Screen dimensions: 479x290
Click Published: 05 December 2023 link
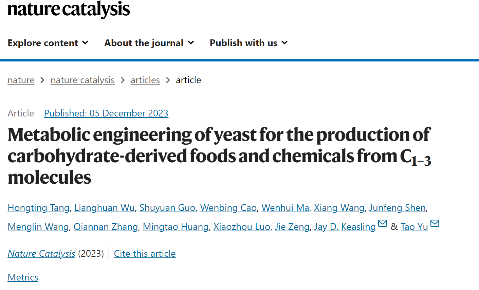pos(106,113)
